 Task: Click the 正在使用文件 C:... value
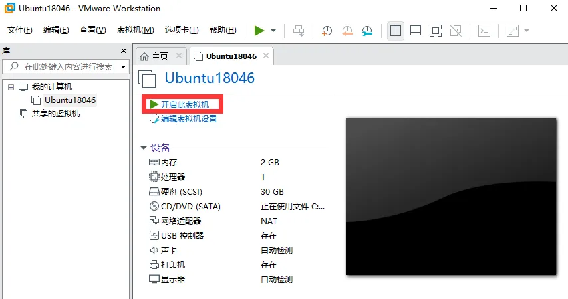pos(293,207)
